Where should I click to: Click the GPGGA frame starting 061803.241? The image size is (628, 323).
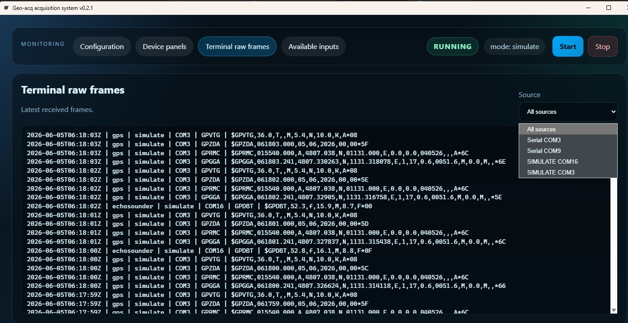(x=266, y=161)
